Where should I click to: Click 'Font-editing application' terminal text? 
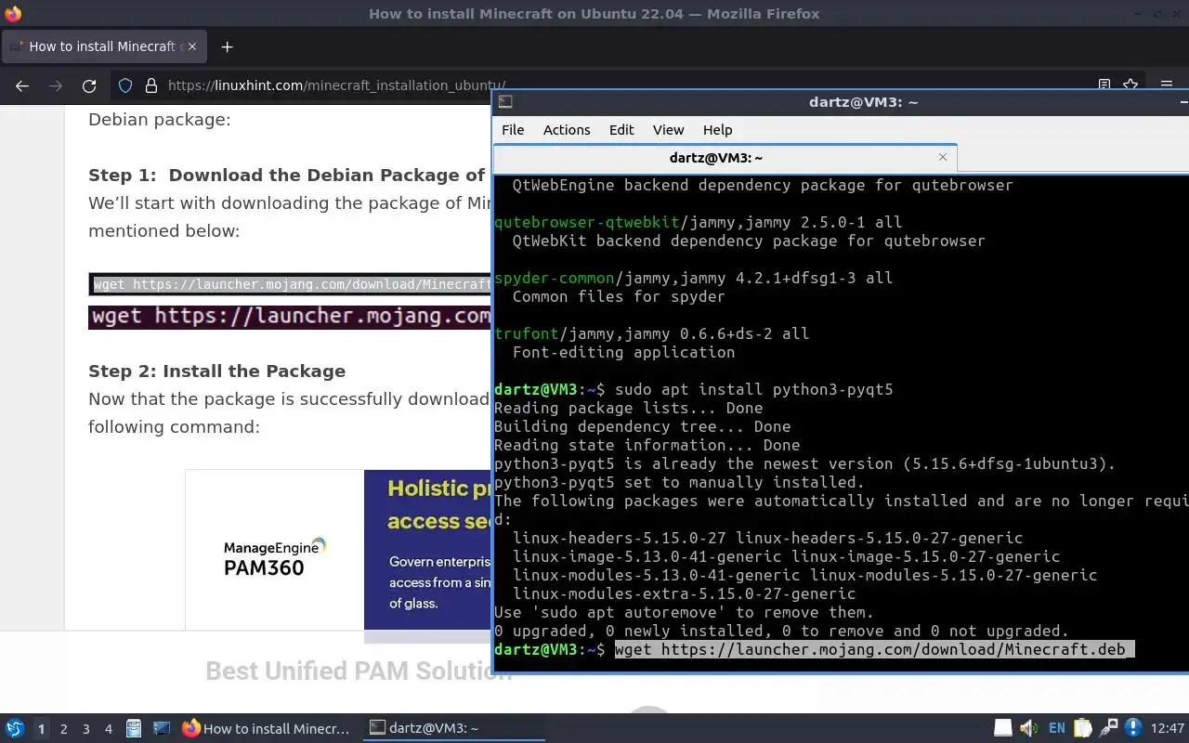(x=623, y=352)
